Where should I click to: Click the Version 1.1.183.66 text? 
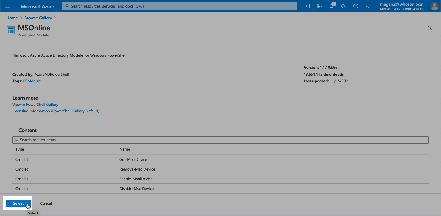point(320,67)
